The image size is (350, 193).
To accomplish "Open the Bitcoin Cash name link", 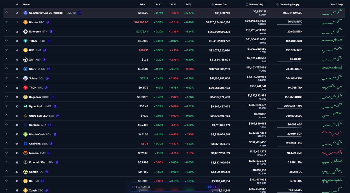I will tap(37, 135).
